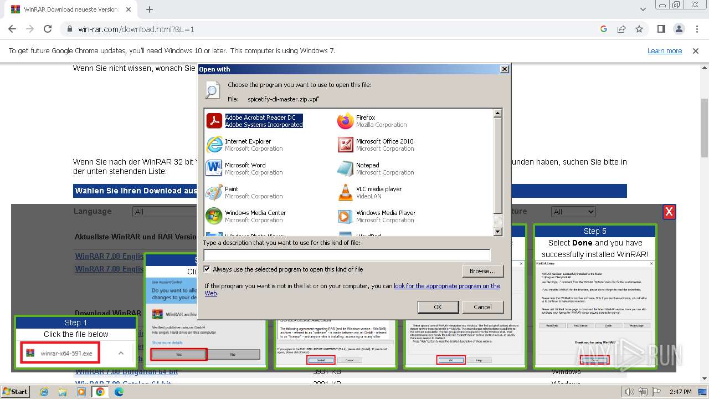
Task: Open Chrome tab search dropdown arrow
Action: (643, 9)
